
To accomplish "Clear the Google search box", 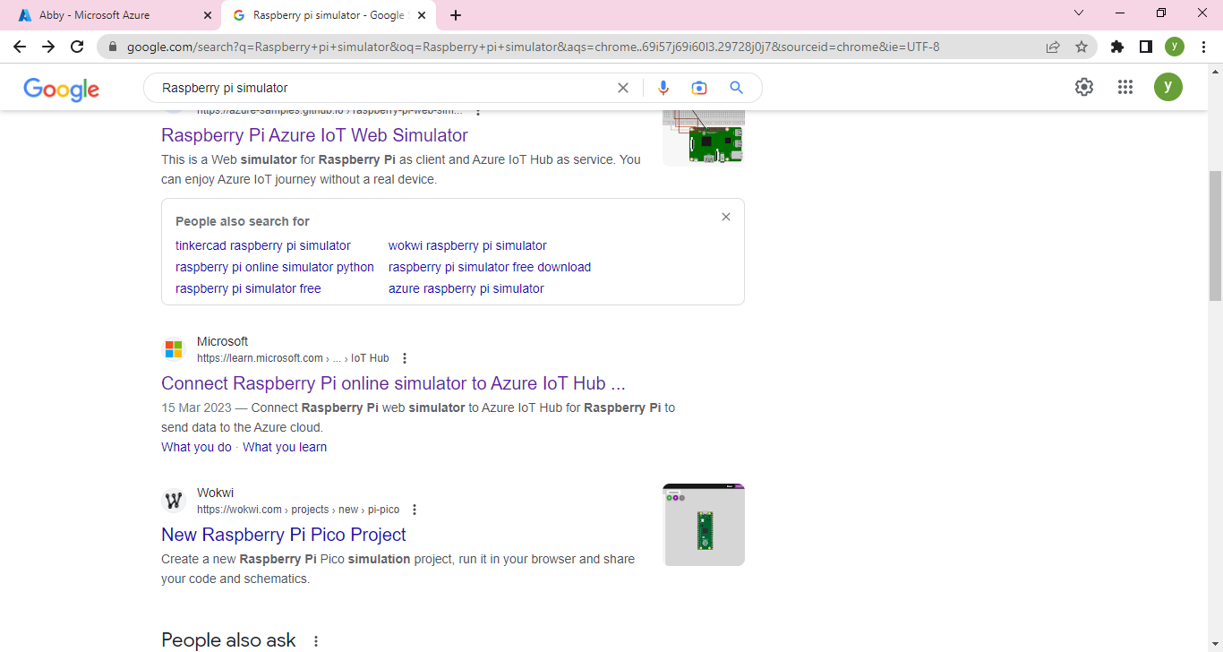I will pos(623,88).
